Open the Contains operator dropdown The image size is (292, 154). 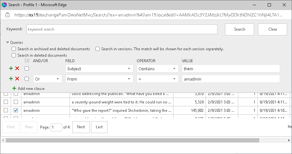(x=157, y=69)
